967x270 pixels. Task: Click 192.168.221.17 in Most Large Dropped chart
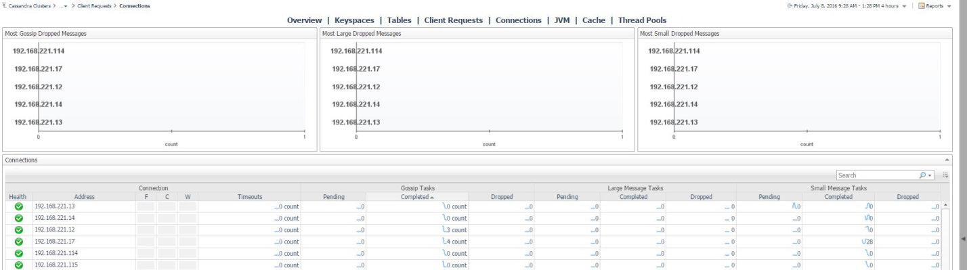(x=356, y=69)
